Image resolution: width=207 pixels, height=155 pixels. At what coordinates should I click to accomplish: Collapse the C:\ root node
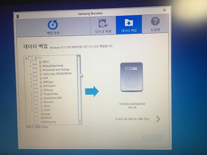click(26, 58)
